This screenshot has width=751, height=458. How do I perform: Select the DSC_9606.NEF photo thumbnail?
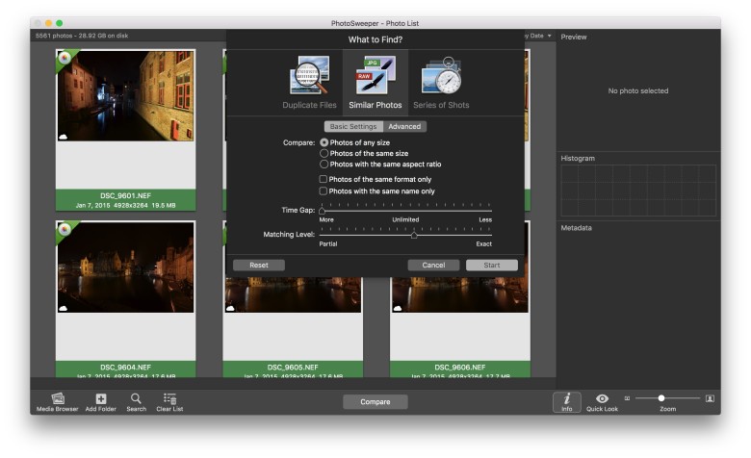coord(460,294)
